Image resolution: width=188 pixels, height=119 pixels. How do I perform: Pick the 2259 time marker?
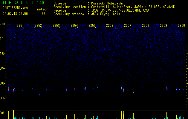pyautogui.click(x=163, y=26)
